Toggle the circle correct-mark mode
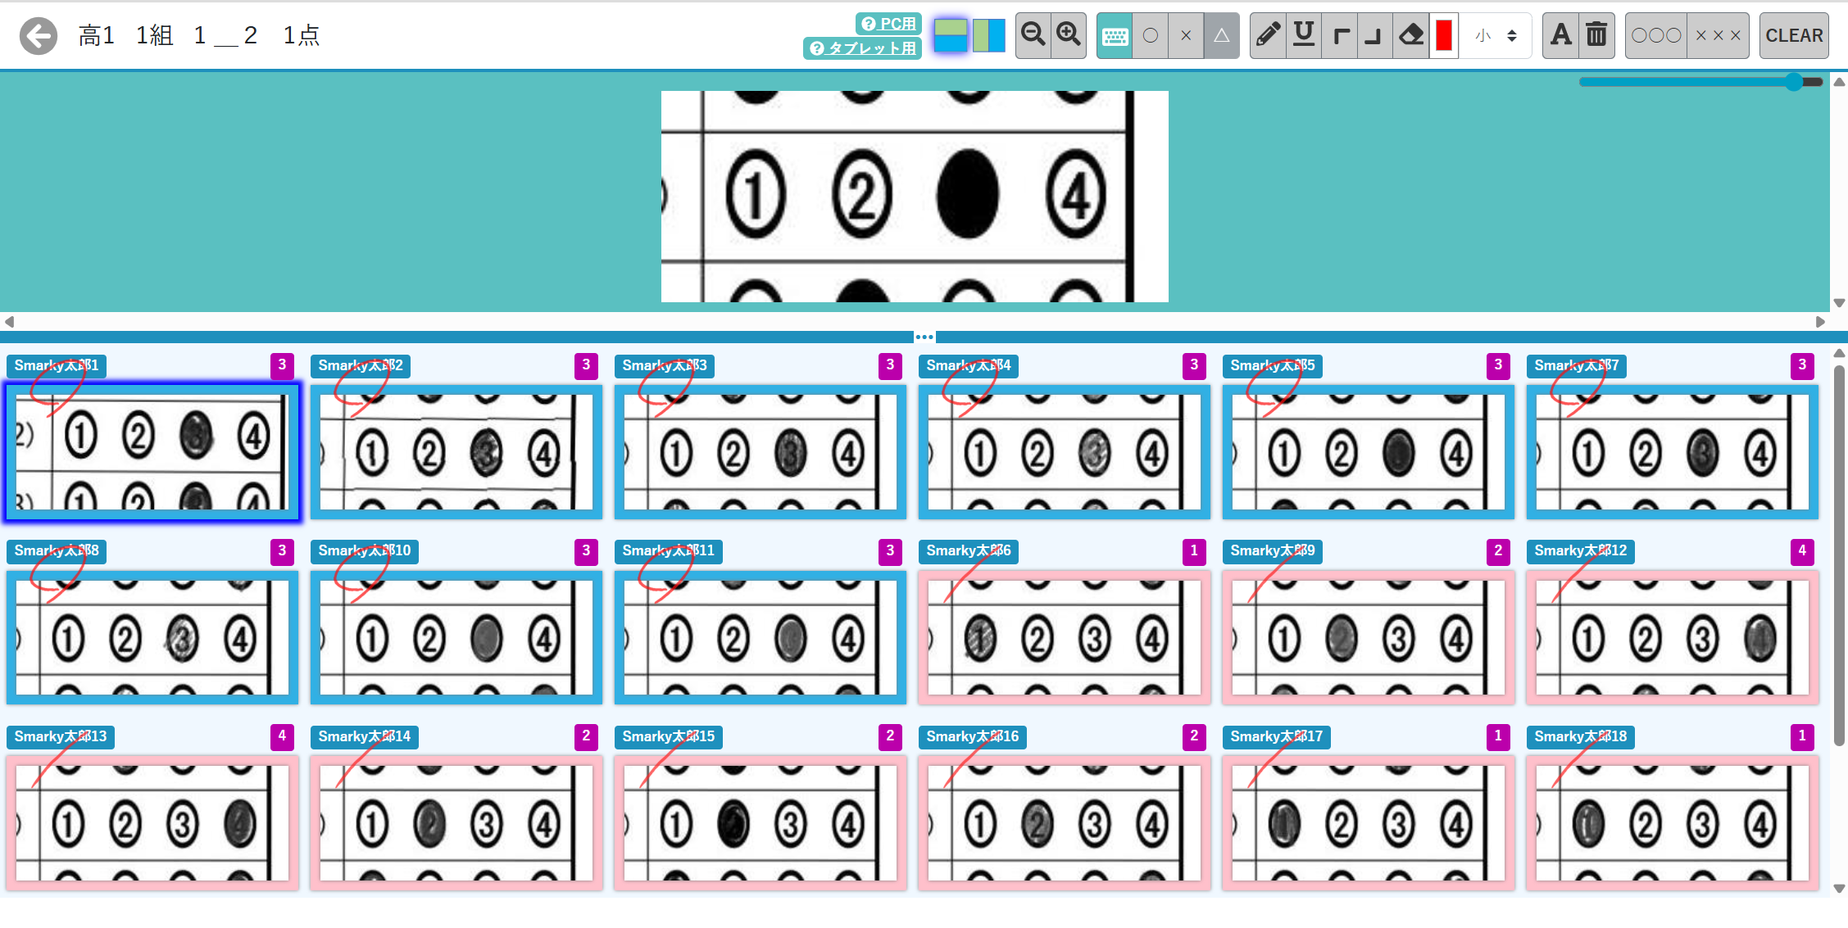 1151,35
